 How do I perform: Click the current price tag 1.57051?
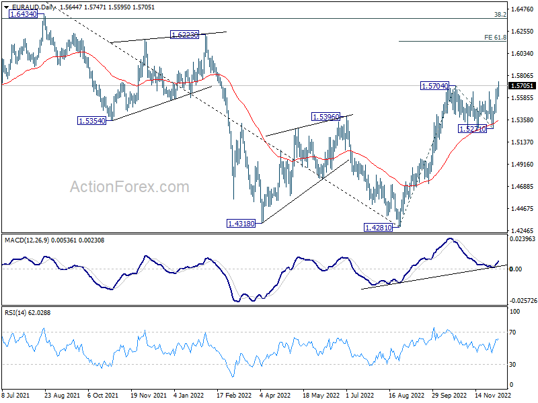click(522, 86)
